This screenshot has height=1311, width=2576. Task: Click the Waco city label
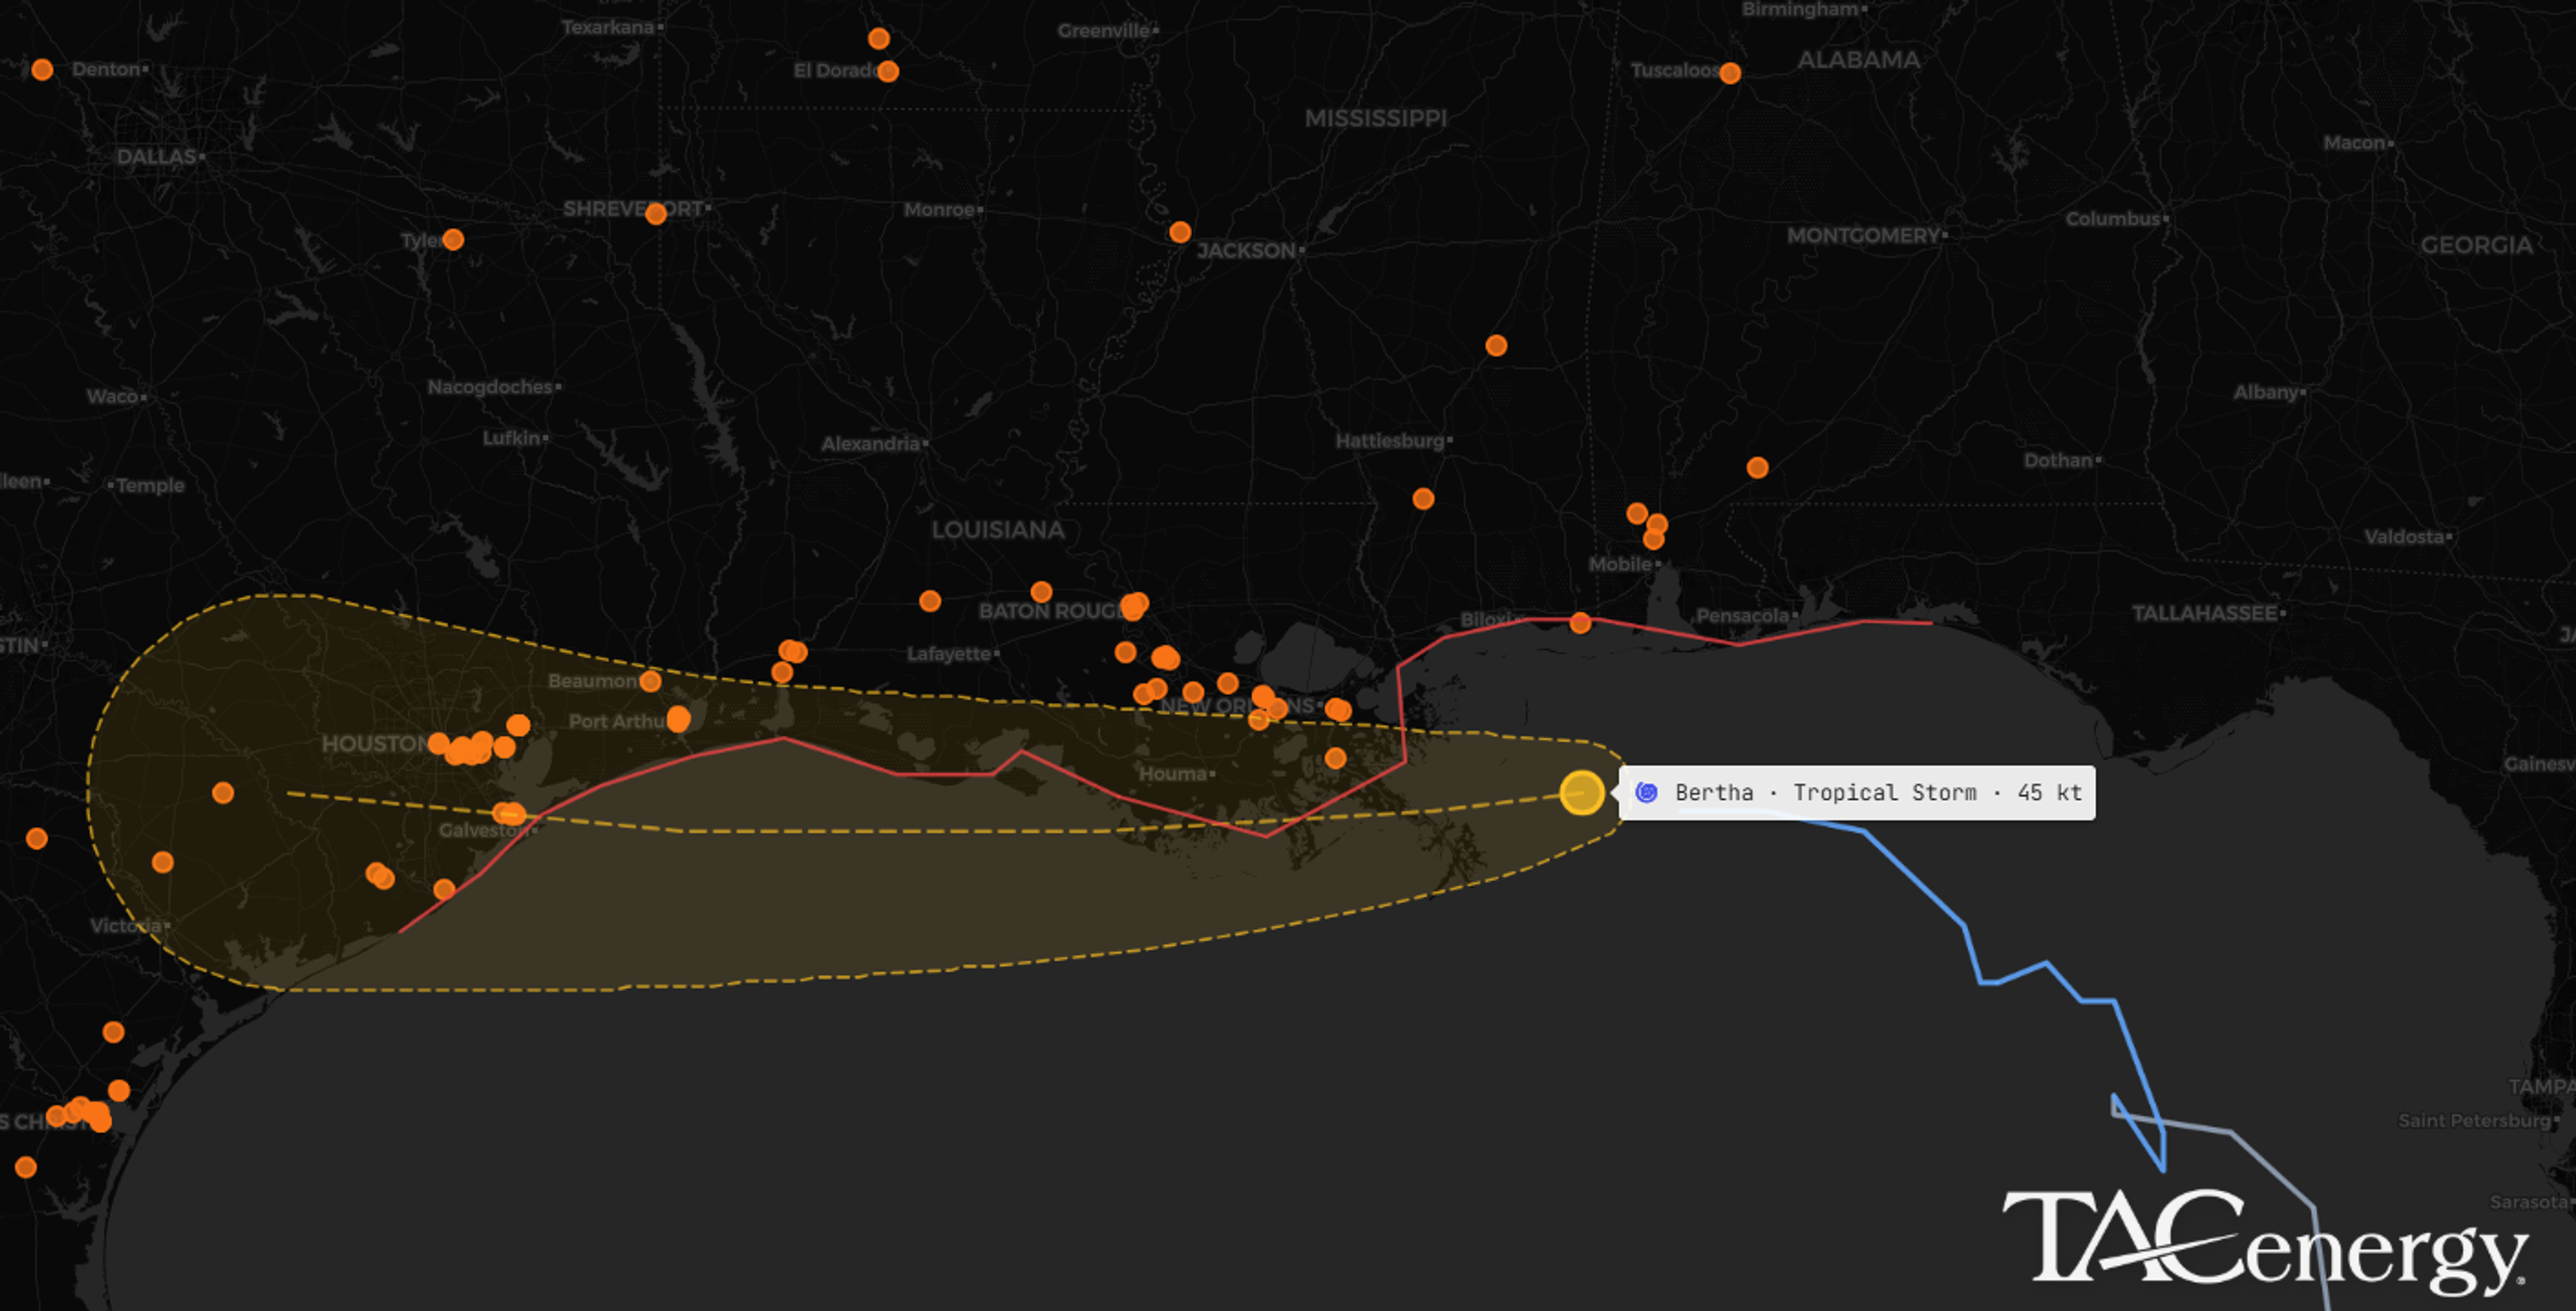pyautogui.click(x=112, y=397)
